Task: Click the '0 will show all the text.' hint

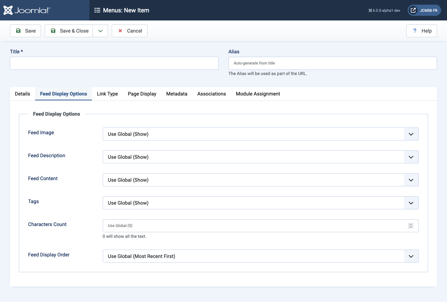Action: pyautogui.click(x=124, y=236)
